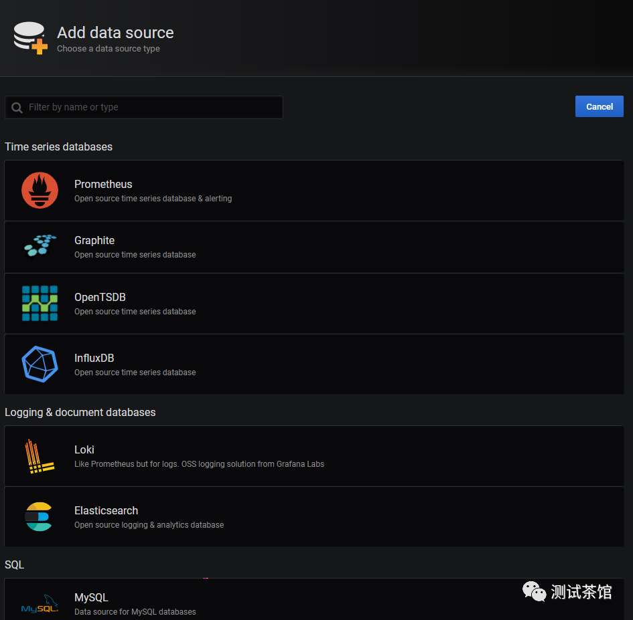
Task: Click 'Open source logging & analytics database' text
Action: pyautogui.click(x=149, y=525)
